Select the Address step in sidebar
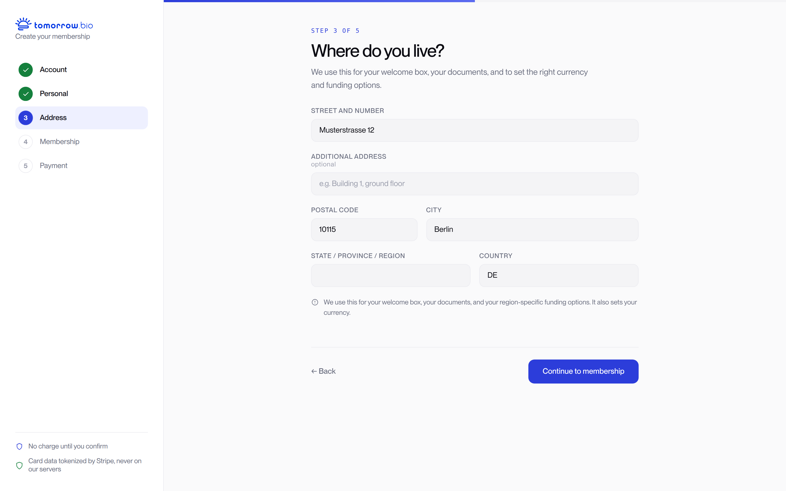The height and width of the screenshot is (491, 786). [82, 118]
